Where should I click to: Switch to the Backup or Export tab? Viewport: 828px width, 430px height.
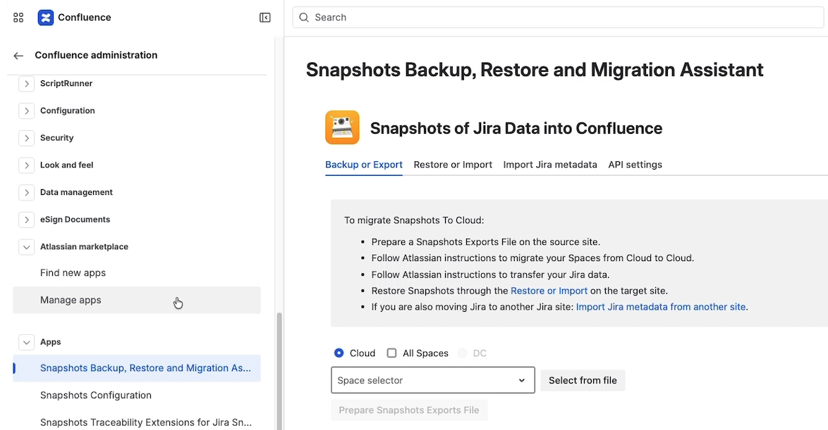point(364,165)
